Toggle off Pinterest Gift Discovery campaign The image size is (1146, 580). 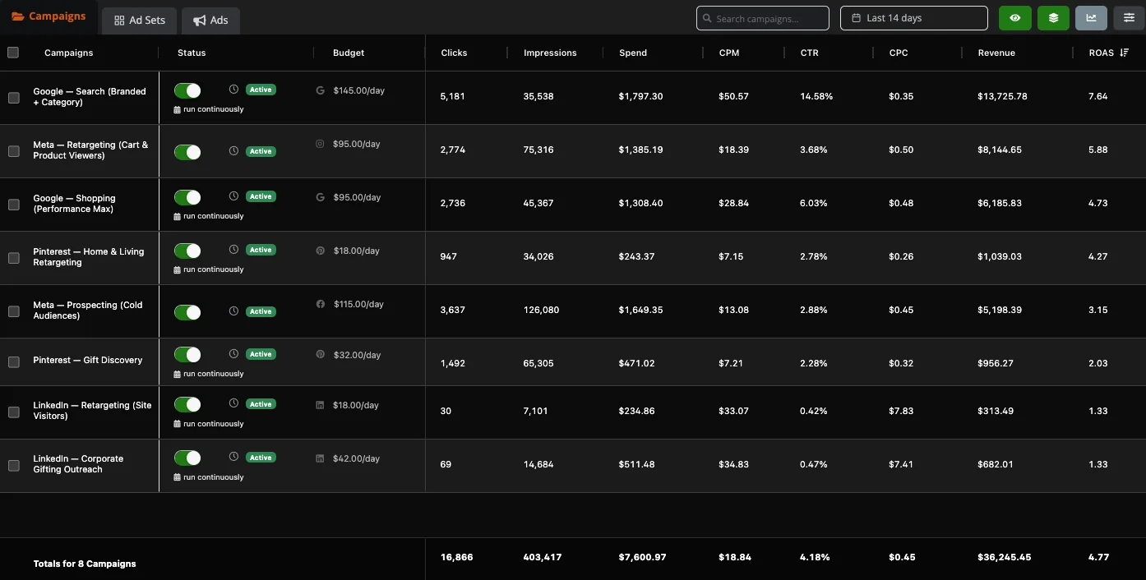(x=187, y=355)
